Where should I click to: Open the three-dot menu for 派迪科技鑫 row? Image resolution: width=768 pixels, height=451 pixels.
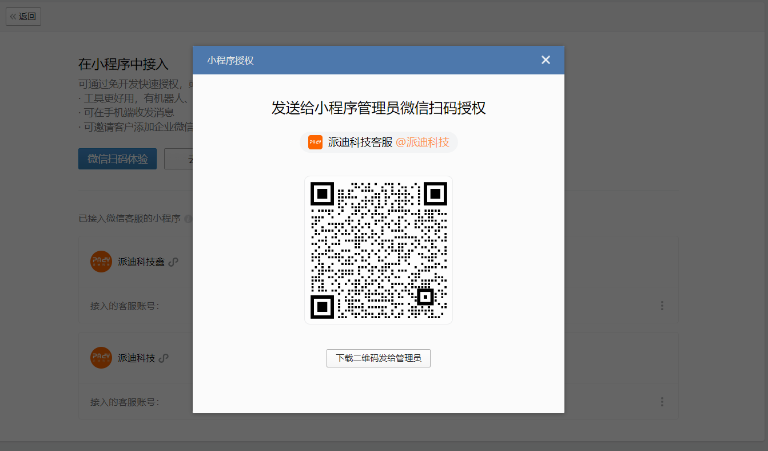(x=662, y=306)
